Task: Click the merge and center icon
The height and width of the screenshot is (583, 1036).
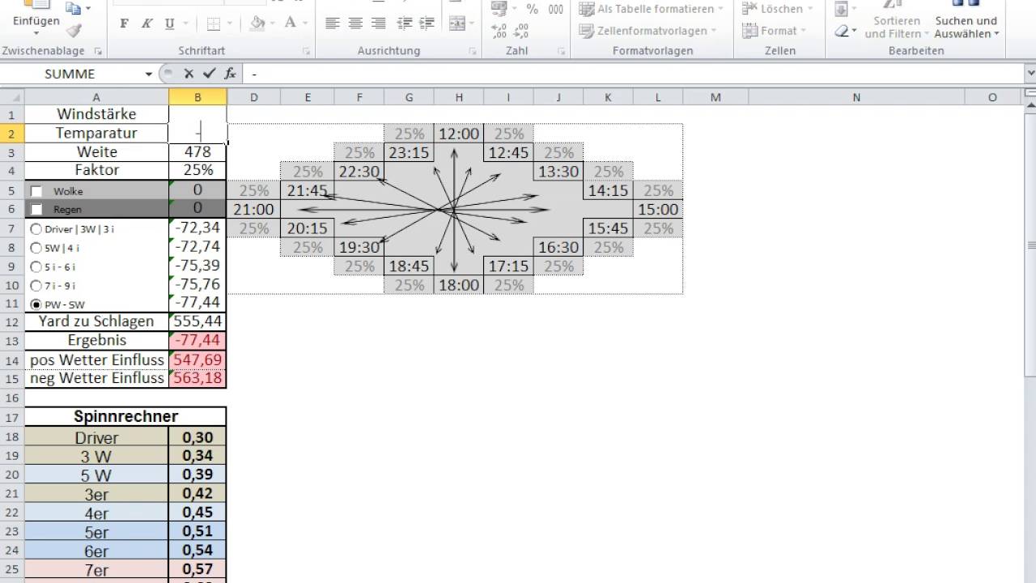Action: (x=457, y=23)
